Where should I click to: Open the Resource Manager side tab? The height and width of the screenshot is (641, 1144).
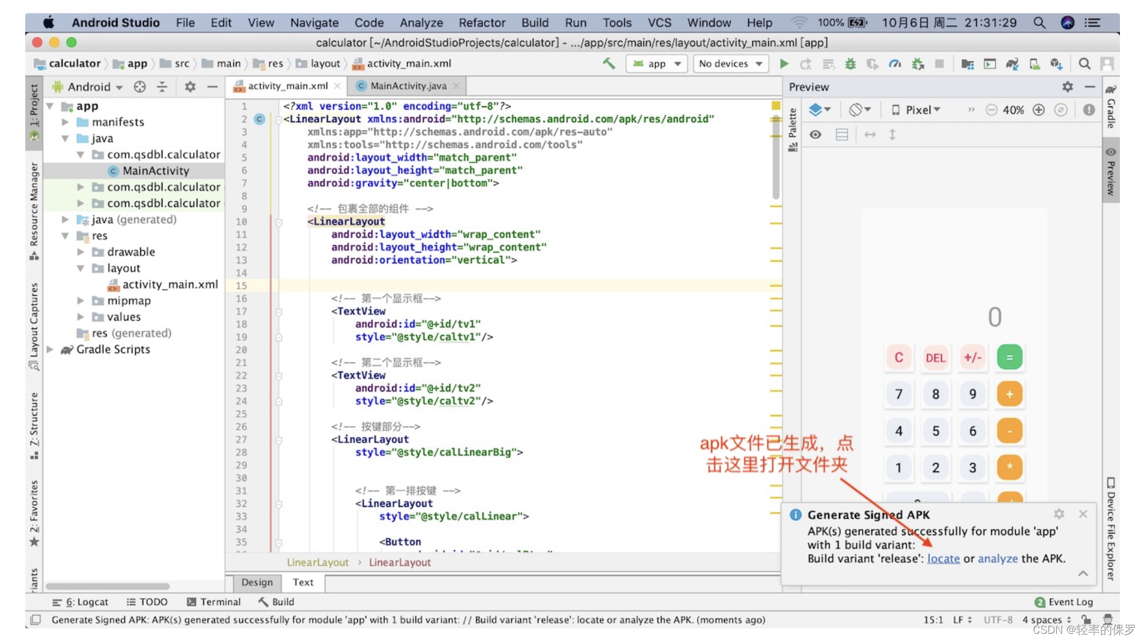pos(34,210)
